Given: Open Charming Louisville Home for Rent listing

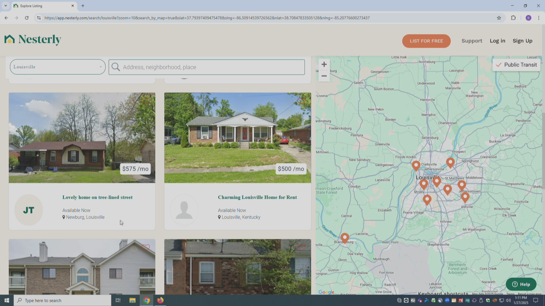Looking at the screenshot, I should [x=257, y=197].
